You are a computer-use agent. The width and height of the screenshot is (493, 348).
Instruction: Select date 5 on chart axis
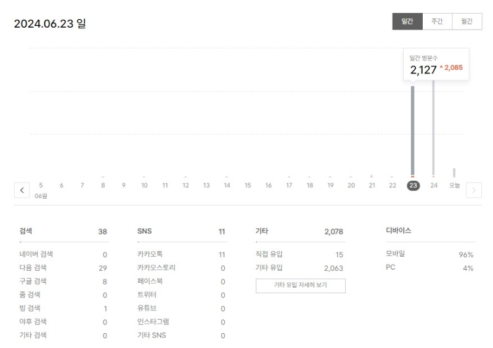pos(41,186)
